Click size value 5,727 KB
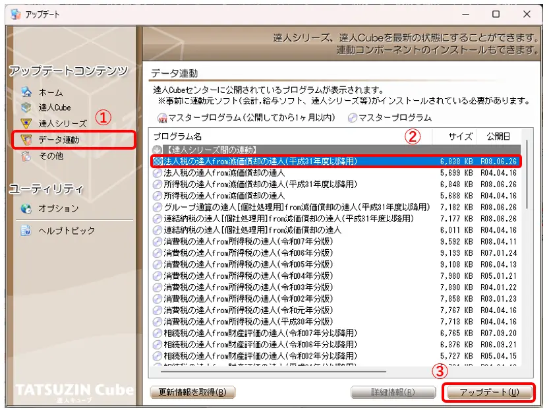The image size is (549, 410). 457,356
